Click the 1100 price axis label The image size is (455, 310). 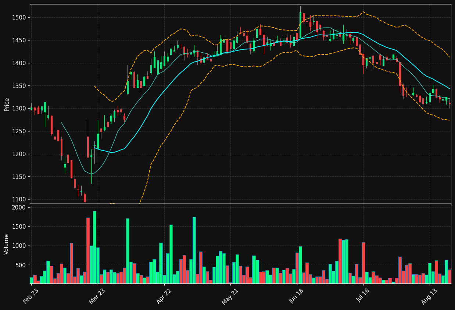pyautogui.click(x=20, y=200)
